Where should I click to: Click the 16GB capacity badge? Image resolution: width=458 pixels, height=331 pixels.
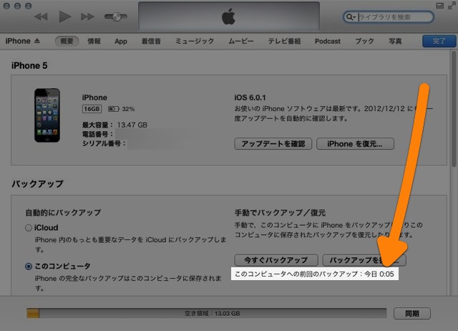tap(92, 109)
